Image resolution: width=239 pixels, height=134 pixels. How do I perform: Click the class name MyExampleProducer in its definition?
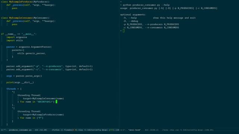point(21,1)
